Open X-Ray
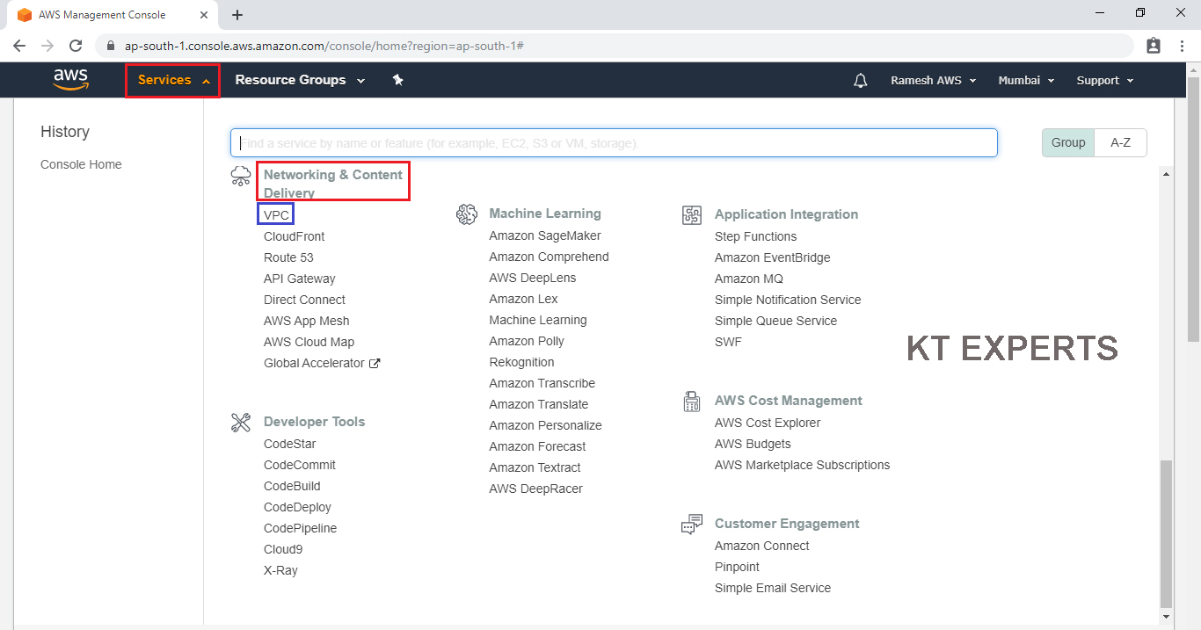This screenshot has height=630, width=1201. click(280, 570)
